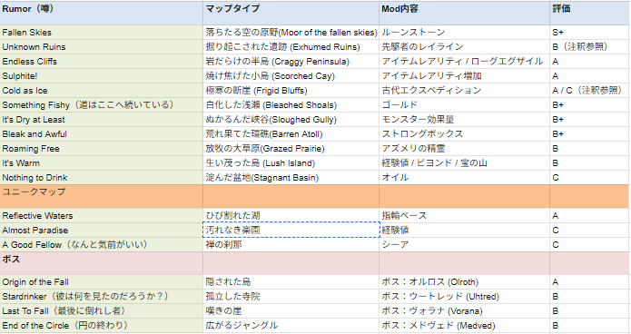The height and width of the screenshot is (334, 631).
Task: Select the 'Rumor（噂）' header cell
Action: 102,13
